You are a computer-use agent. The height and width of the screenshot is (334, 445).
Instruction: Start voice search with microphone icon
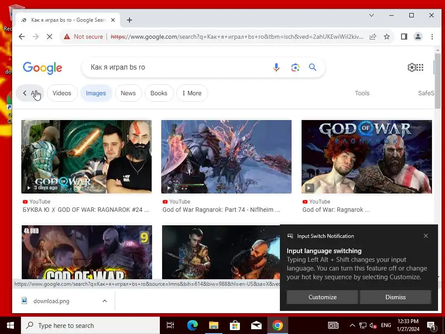point(276,67)
